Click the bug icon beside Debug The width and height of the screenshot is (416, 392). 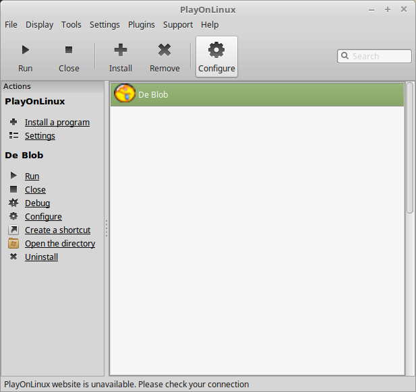click(13, 203)
